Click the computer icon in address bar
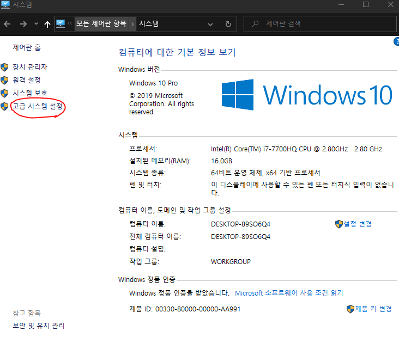Screen dimensions: 399x337 tap(61, 24)
